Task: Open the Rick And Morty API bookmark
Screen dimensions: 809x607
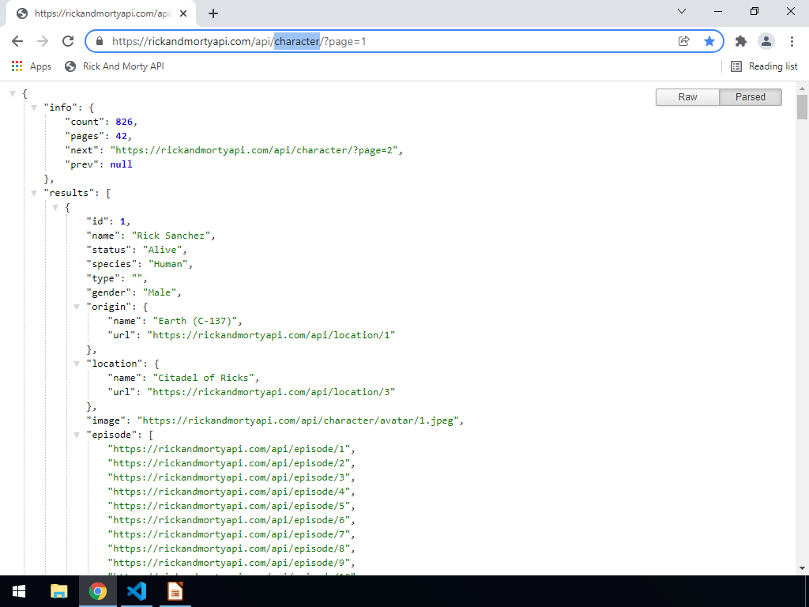Action: coord(115,66)
